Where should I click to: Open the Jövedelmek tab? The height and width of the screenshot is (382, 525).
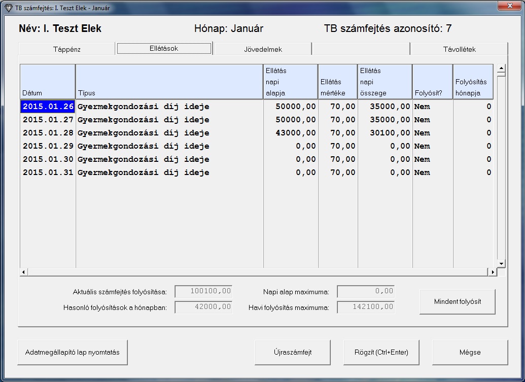pyautogui.click(x=263, y=49)
